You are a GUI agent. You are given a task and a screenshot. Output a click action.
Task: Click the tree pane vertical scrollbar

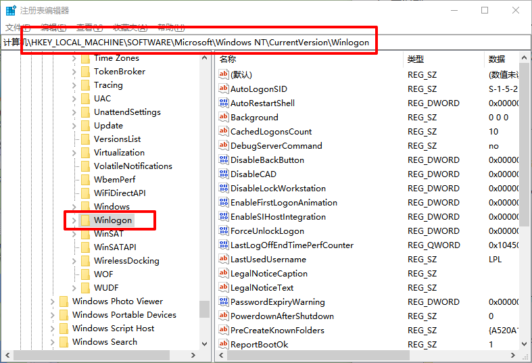204,203
